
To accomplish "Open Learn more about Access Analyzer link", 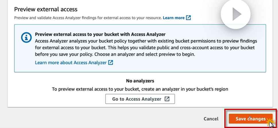I will click(x=71, y=62).
